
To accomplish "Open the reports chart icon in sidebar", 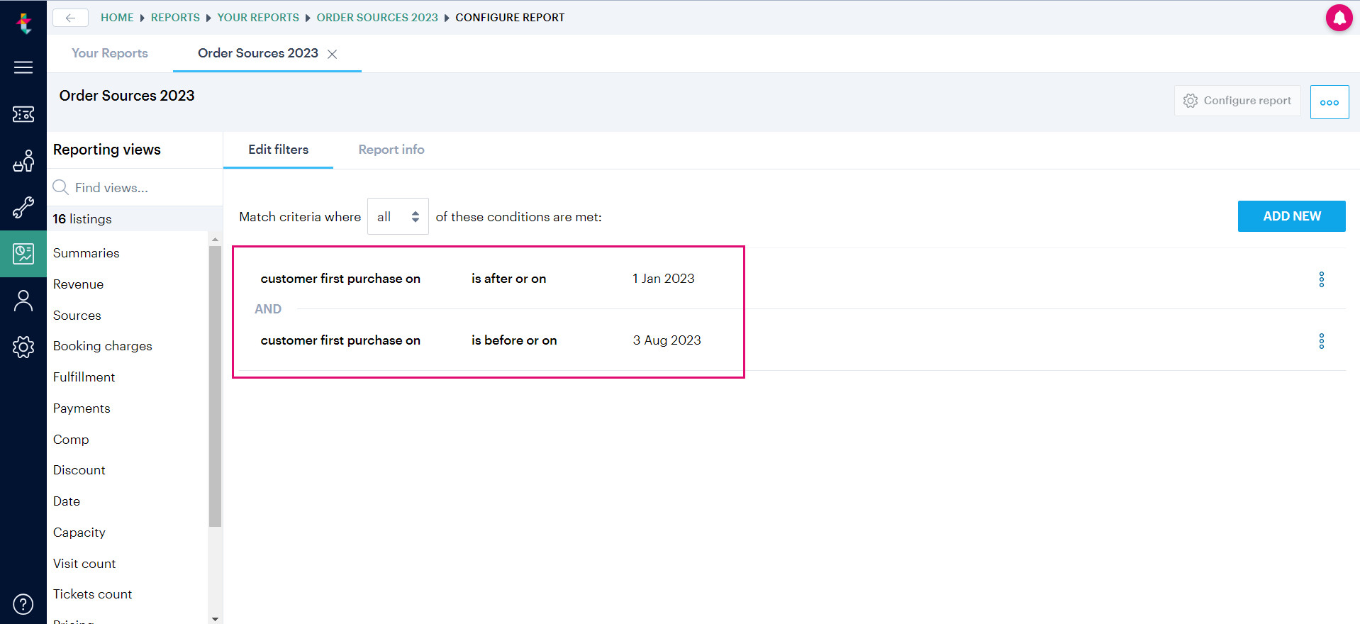I will (x=23, y=254).
